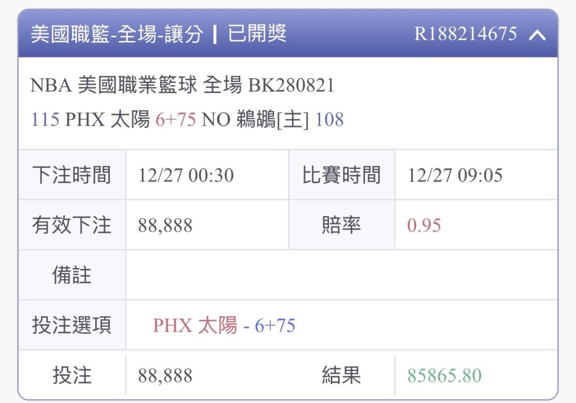Click the 賠率 label cell
Screen dimensions: 576x403
(341, 225)
